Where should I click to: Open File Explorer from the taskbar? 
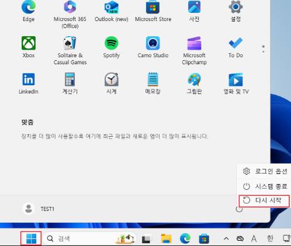(167, 238)
